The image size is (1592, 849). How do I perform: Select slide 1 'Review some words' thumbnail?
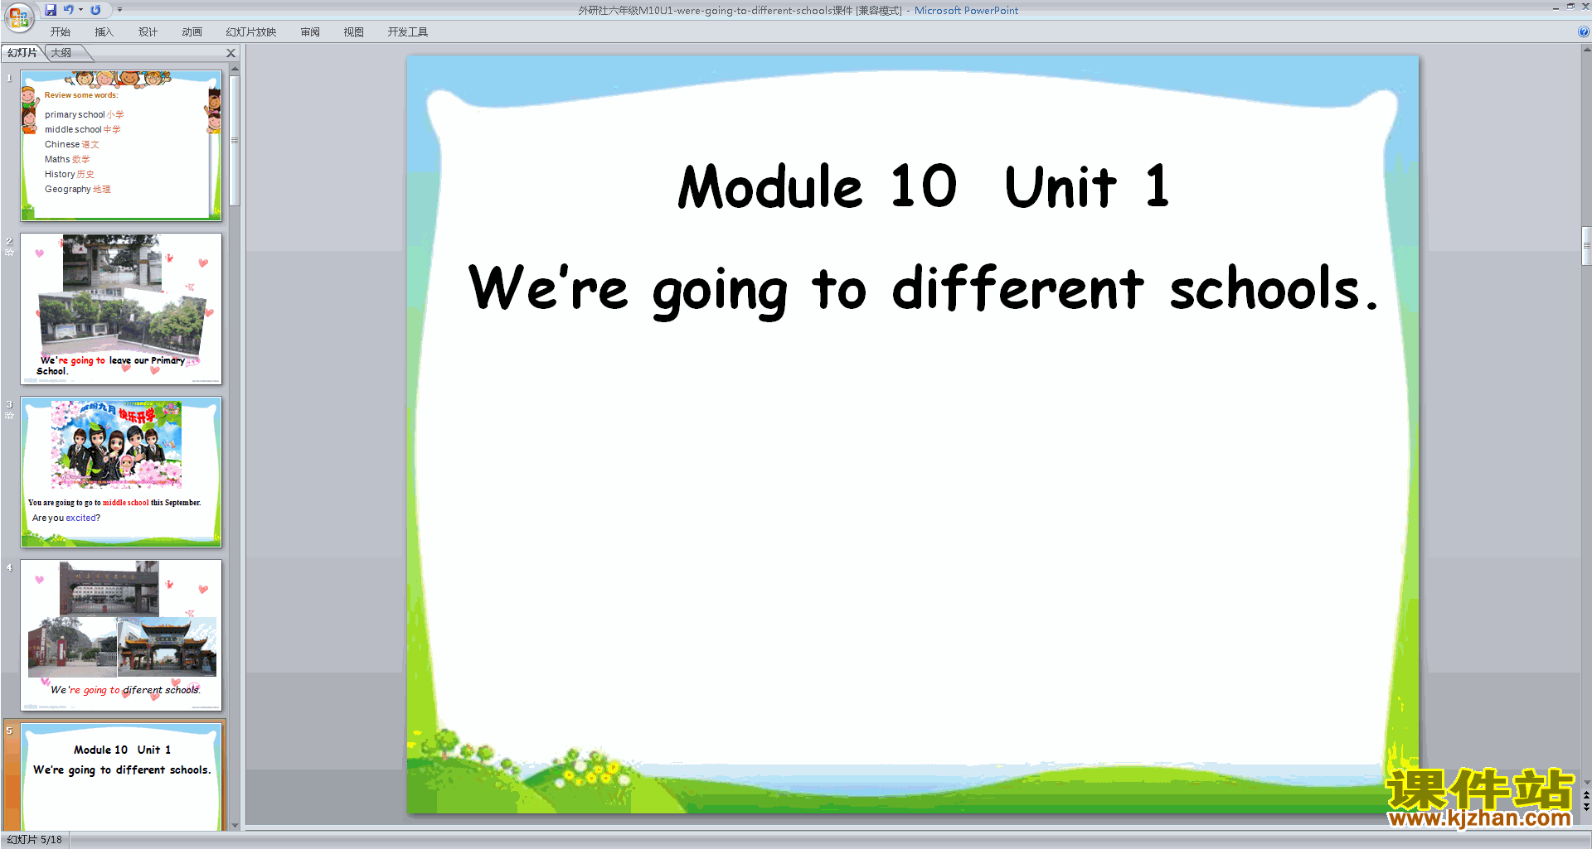tap(121, 146)
